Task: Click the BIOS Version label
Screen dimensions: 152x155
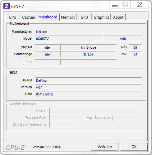Action: (x=26, y=87)
